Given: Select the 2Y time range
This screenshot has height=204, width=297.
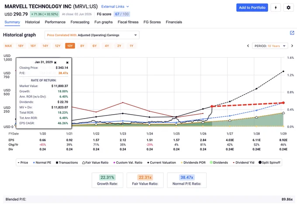Looking at the screenshot, I should pos(119,46).
